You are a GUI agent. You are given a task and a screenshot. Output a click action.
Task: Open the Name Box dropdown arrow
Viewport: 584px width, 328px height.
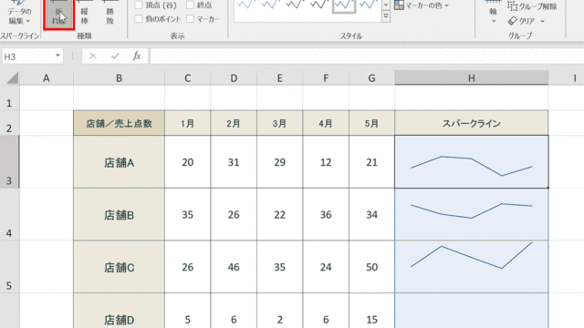[x=57, y=56]
